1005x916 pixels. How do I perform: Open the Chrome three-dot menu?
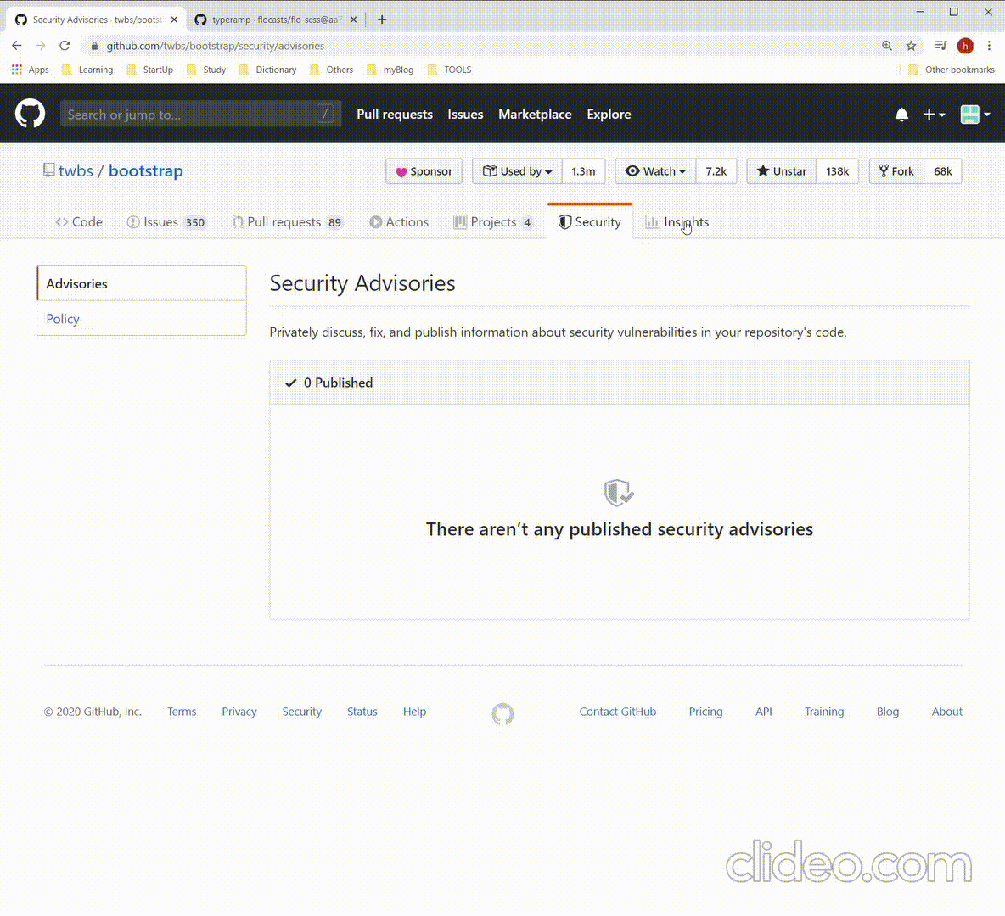pyautogui.click(x=989, y=46)
